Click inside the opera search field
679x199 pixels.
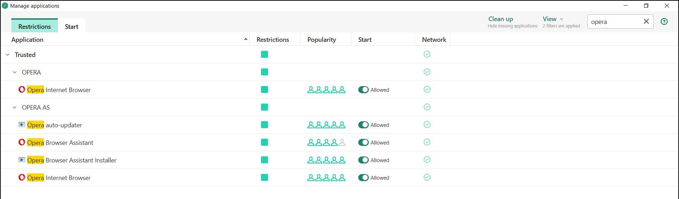coord(613,22)
